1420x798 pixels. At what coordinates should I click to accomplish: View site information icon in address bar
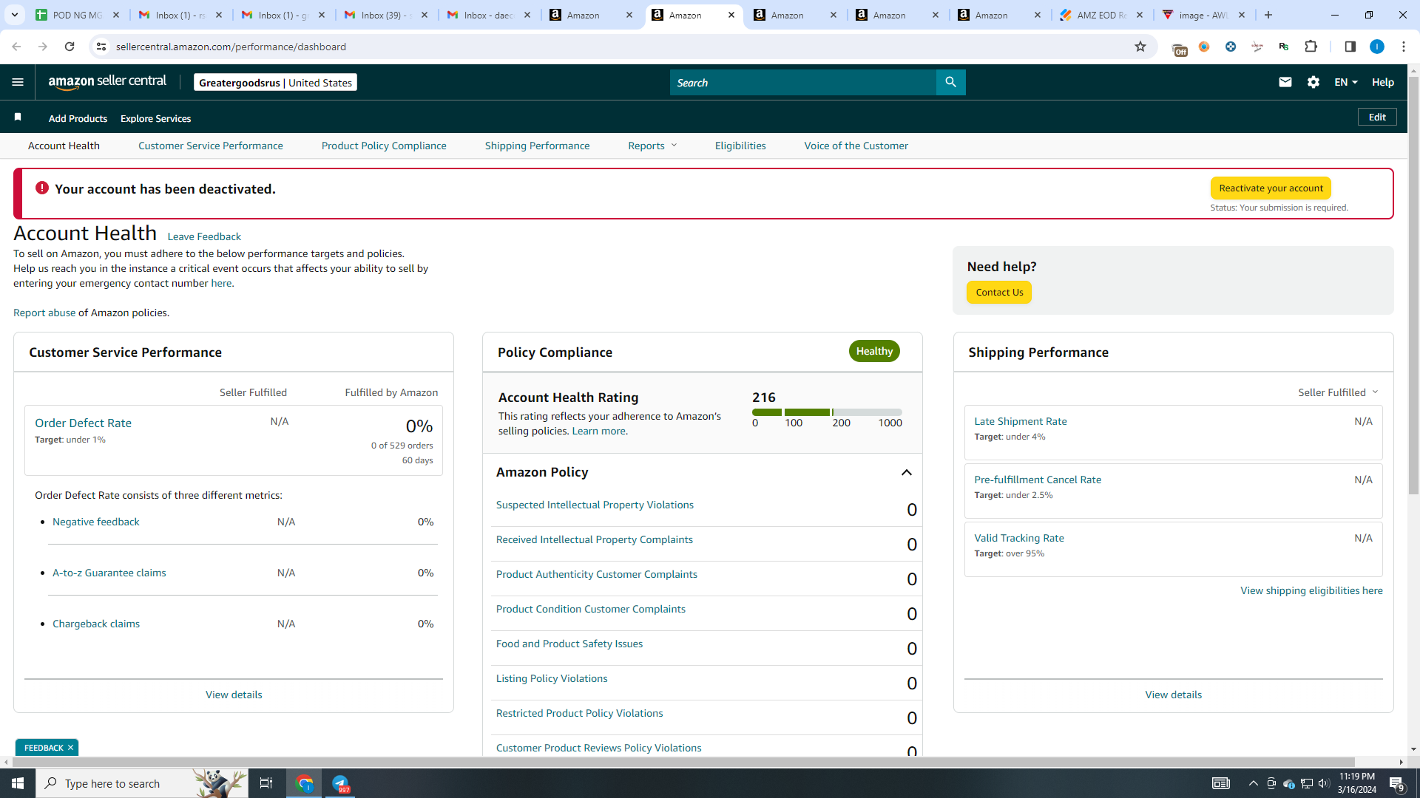tap(101, 47)
